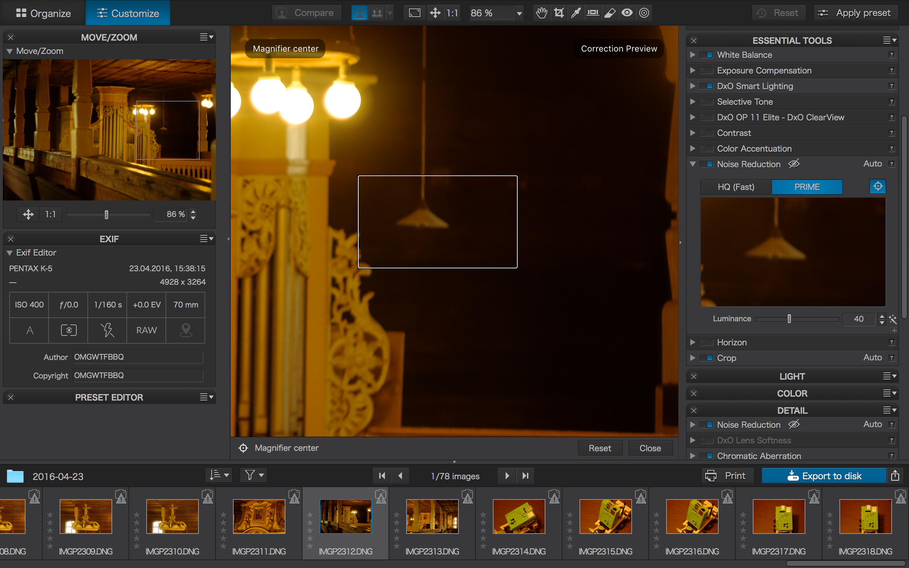Select the white balance eyedropper tool
909x568 pixels.
(x=576, y=13)
